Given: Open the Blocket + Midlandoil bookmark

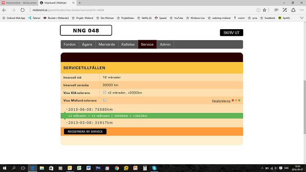Looking at the screenshot, I should click(x=56, y=18).
